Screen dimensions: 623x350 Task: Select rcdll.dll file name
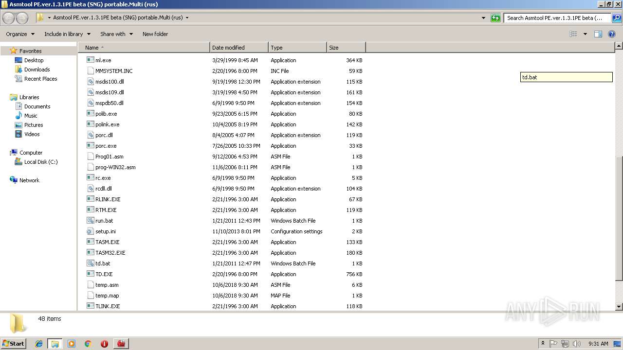point(103,189)
